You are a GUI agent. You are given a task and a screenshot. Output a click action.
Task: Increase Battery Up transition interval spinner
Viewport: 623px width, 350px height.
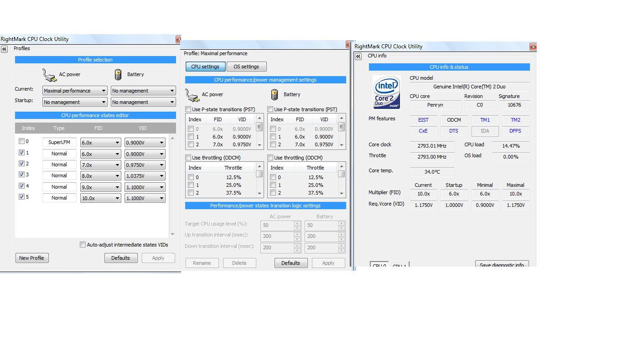coord(341,234)
